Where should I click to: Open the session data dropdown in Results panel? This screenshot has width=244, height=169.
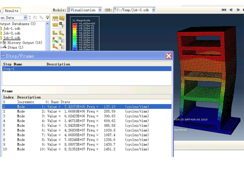point(25,17)
